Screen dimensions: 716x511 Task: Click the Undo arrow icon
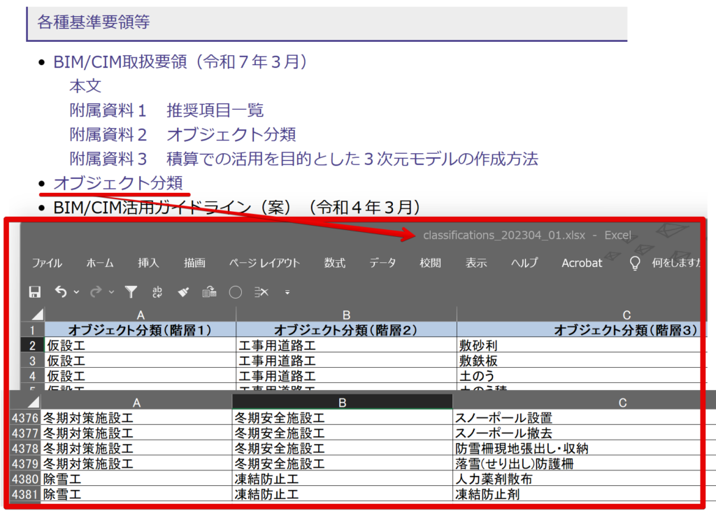pos(62,292)
